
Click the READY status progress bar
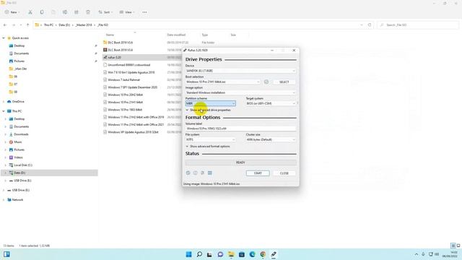(240, 162)
